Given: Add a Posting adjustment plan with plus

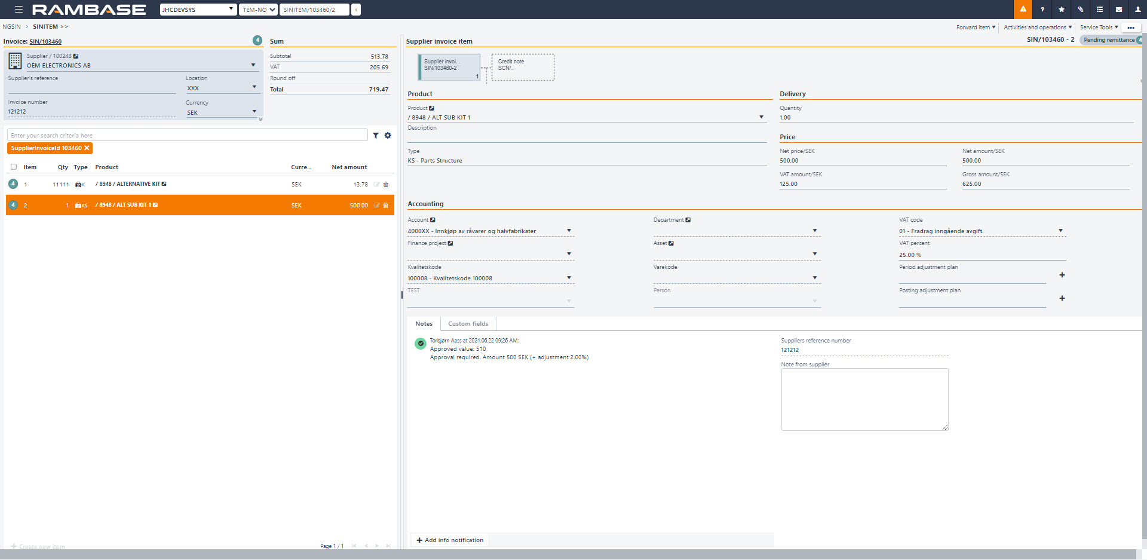Looking at the screenshot, I should coord(1062,298).
